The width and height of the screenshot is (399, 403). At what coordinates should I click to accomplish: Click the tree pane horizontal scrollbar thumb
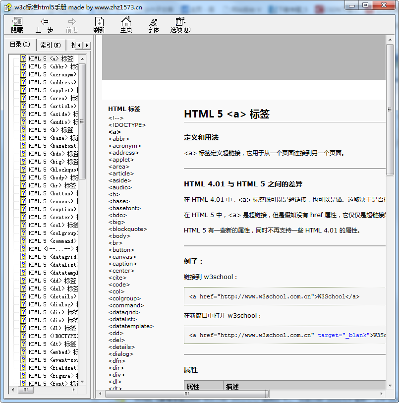(25, 390)
